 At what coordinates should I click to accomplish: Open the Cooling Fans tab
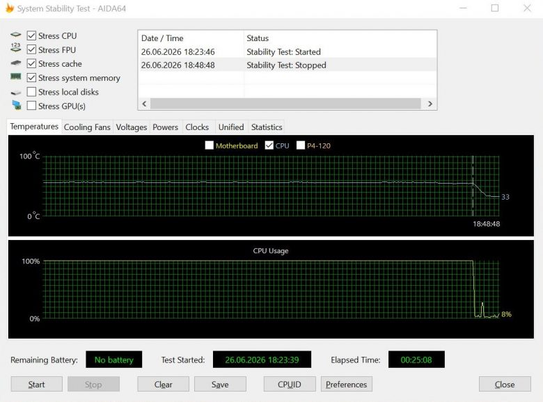pos(87,127)
